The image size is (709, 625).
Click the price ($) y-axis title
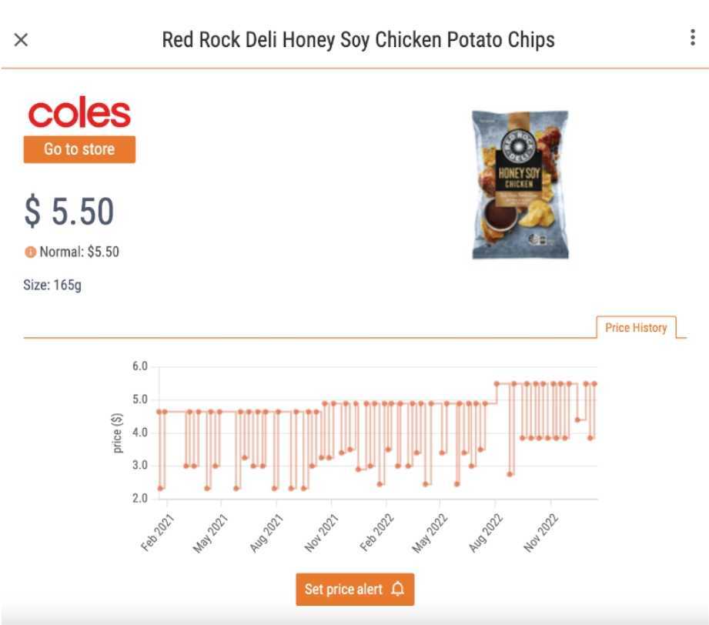pyautogui.click(x=118, y=433)
